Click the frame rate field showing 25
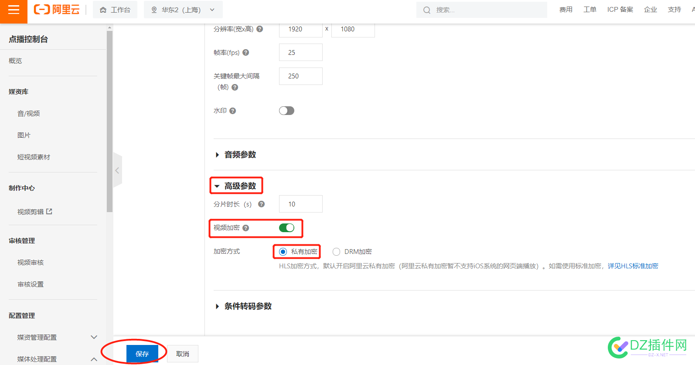 tap(301, 52)
